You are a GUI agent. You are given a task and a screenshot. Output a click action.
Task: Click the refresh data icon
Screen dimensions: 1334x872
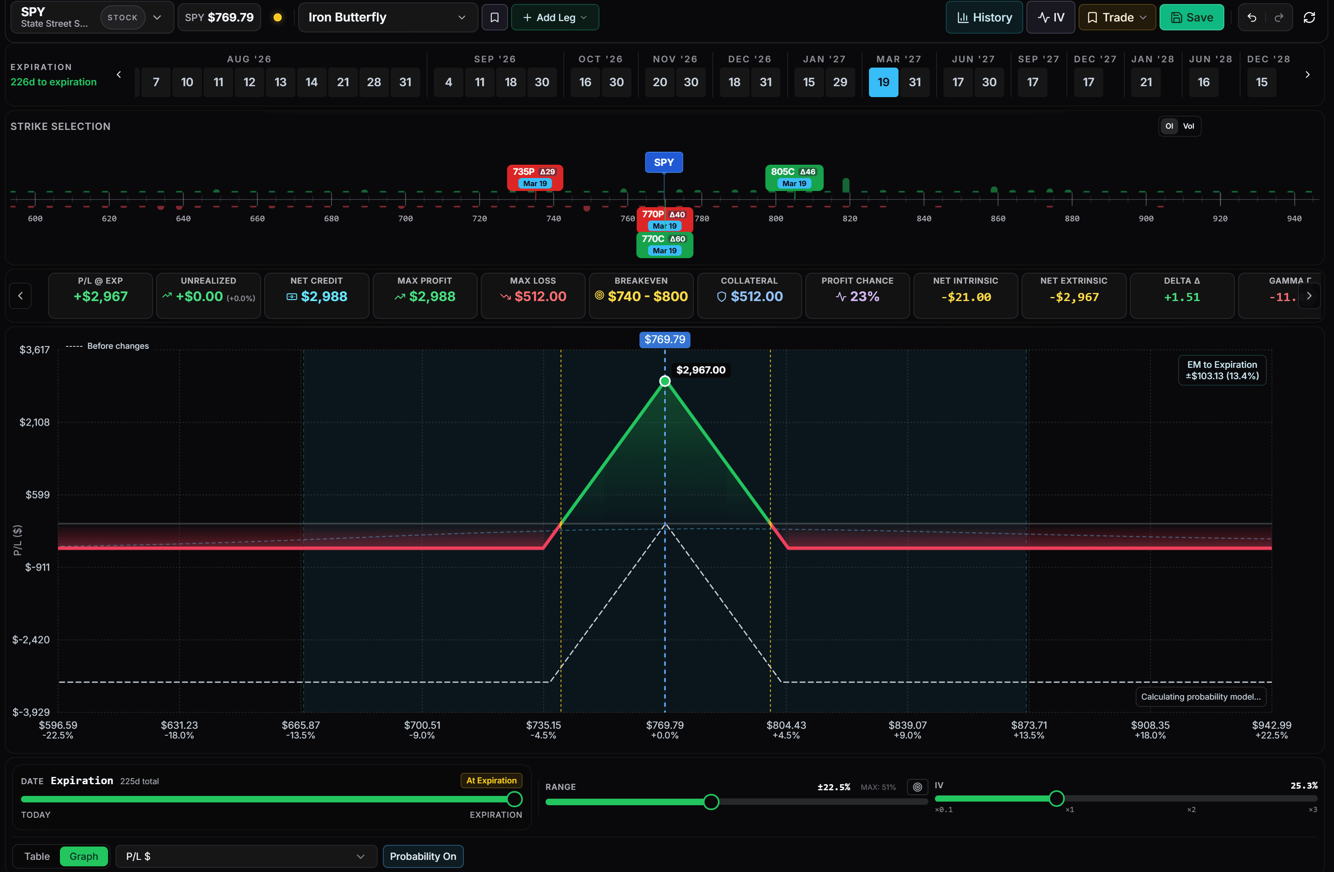1309,17
